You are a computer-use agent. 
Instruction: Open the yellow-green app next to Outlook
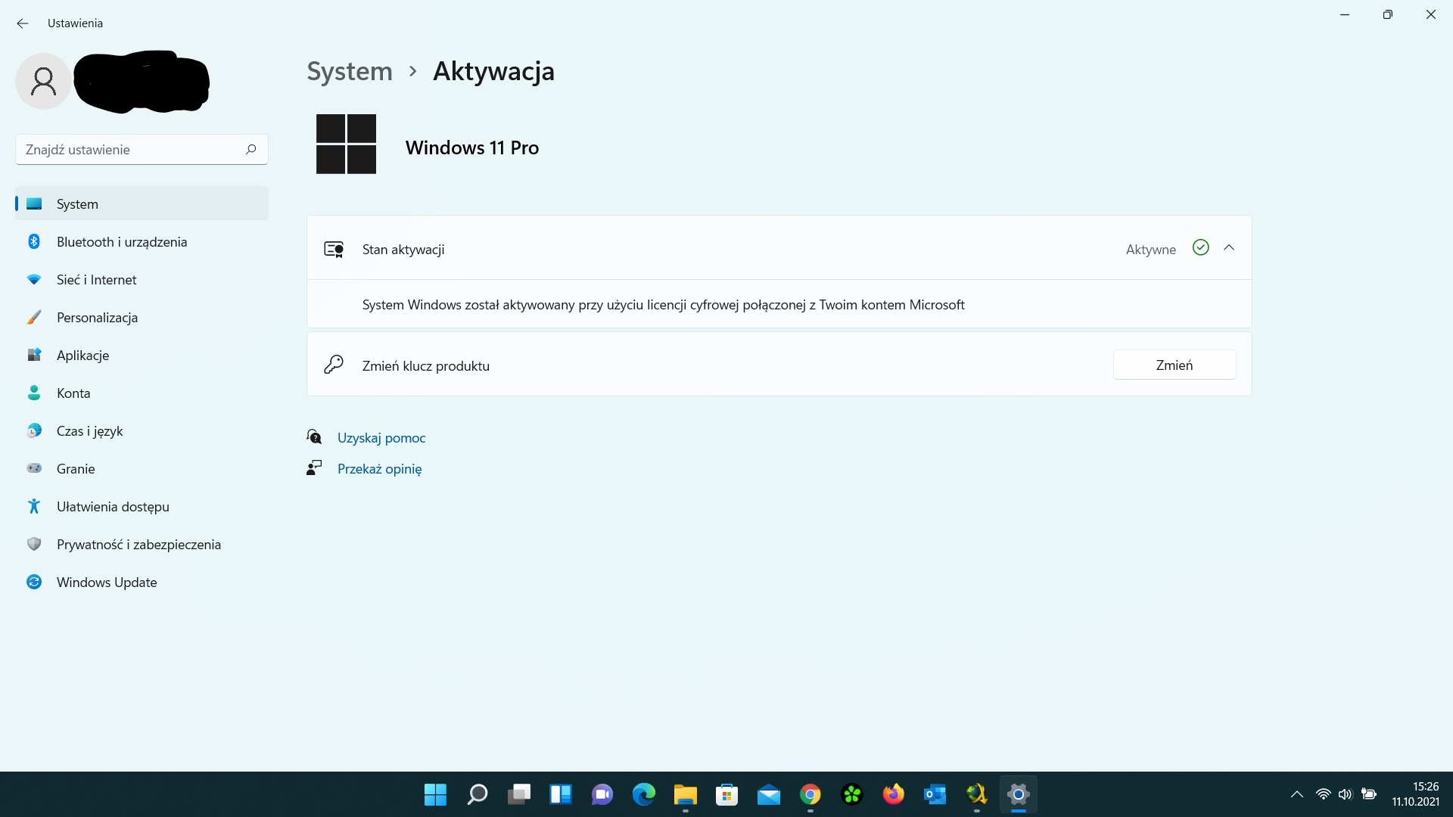tap(976, 794)
